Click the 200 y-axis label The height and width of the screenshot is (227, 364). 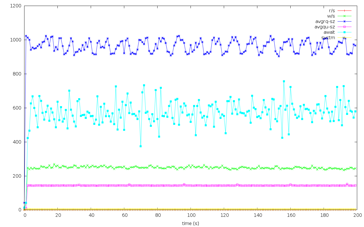18,176
